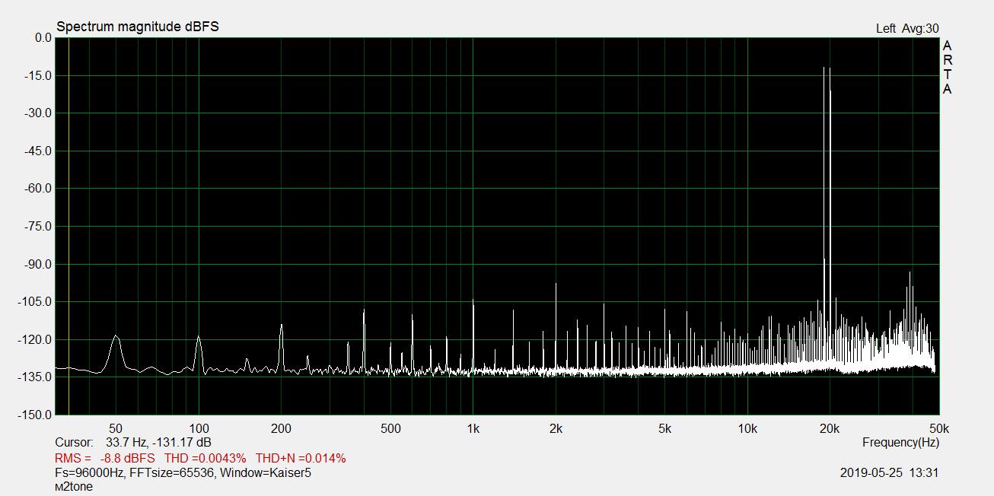Click the '0.0' magnitude axis label
The width and height of the screenshot is (994, 496).
coord(43,38)
